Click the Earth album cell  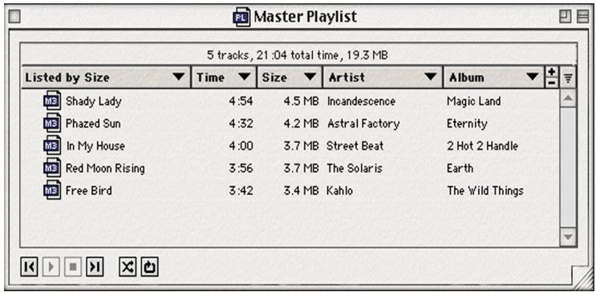(460, 168)
